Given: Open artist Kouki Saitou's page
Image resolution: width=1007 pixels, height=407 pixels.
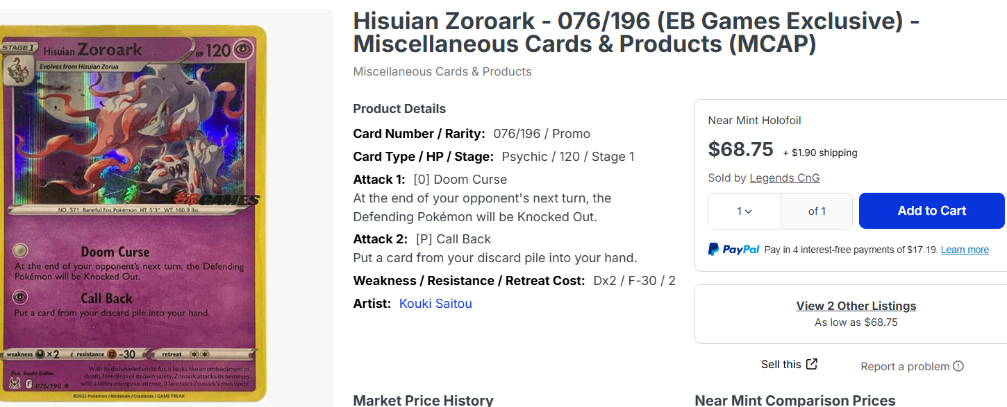Looking at the screenshot, I should pos(435,304).
